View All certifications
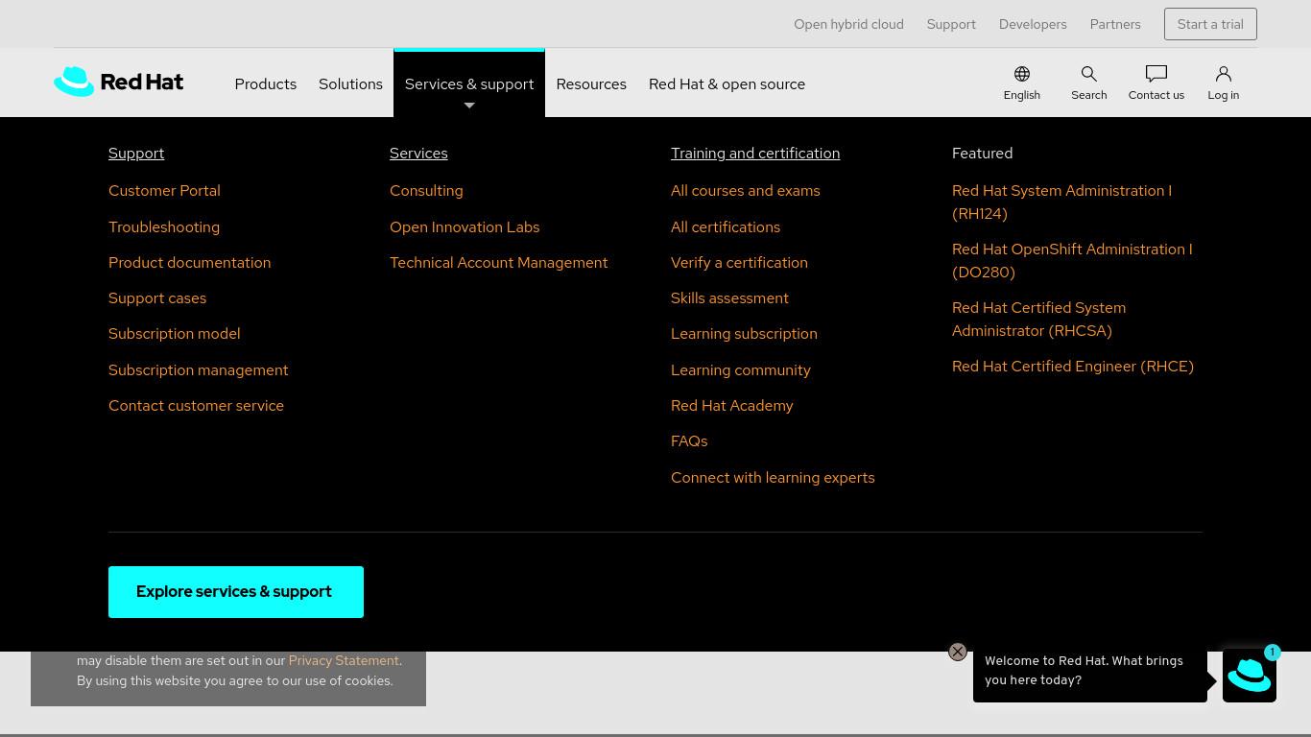 coord(726,227)
